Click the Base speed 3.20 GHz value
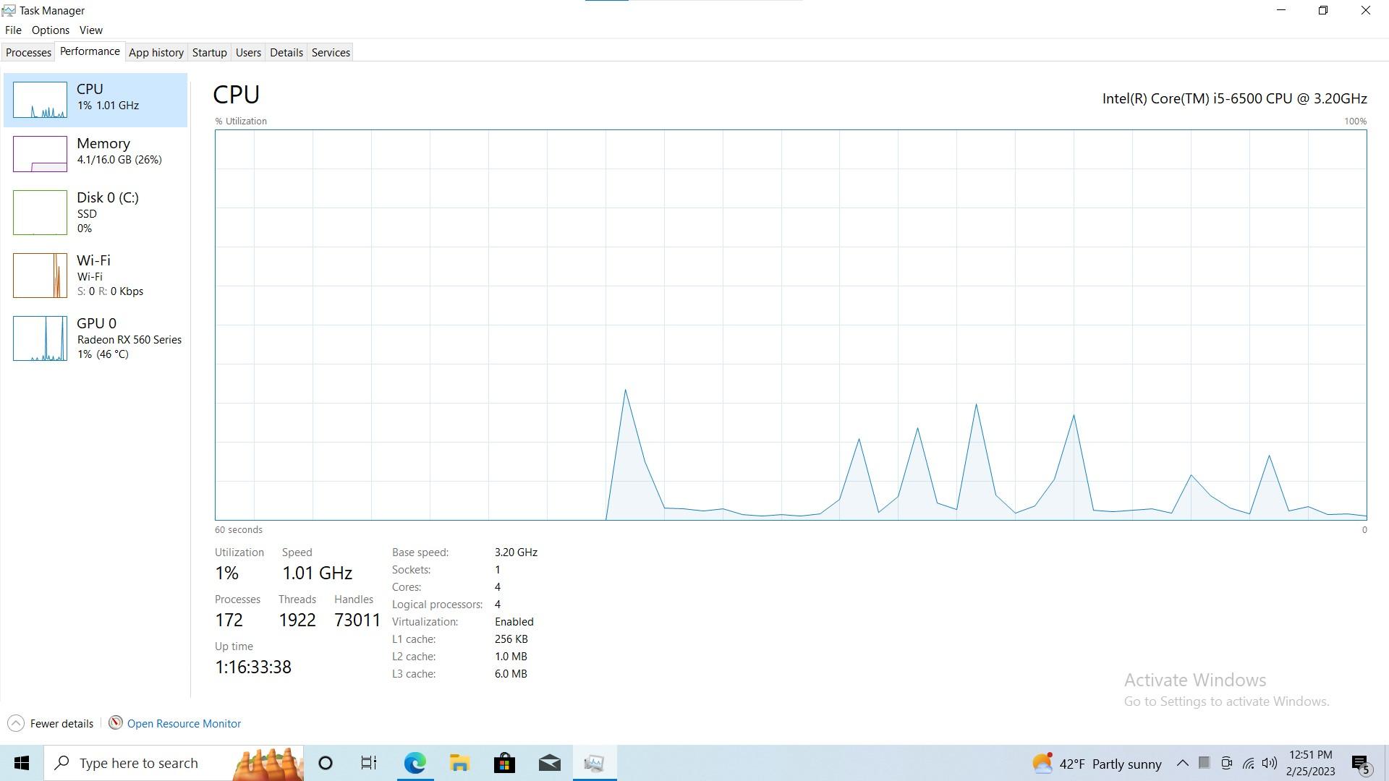The height and width of the screenshot is (781, 1389). tap(516, 552)
